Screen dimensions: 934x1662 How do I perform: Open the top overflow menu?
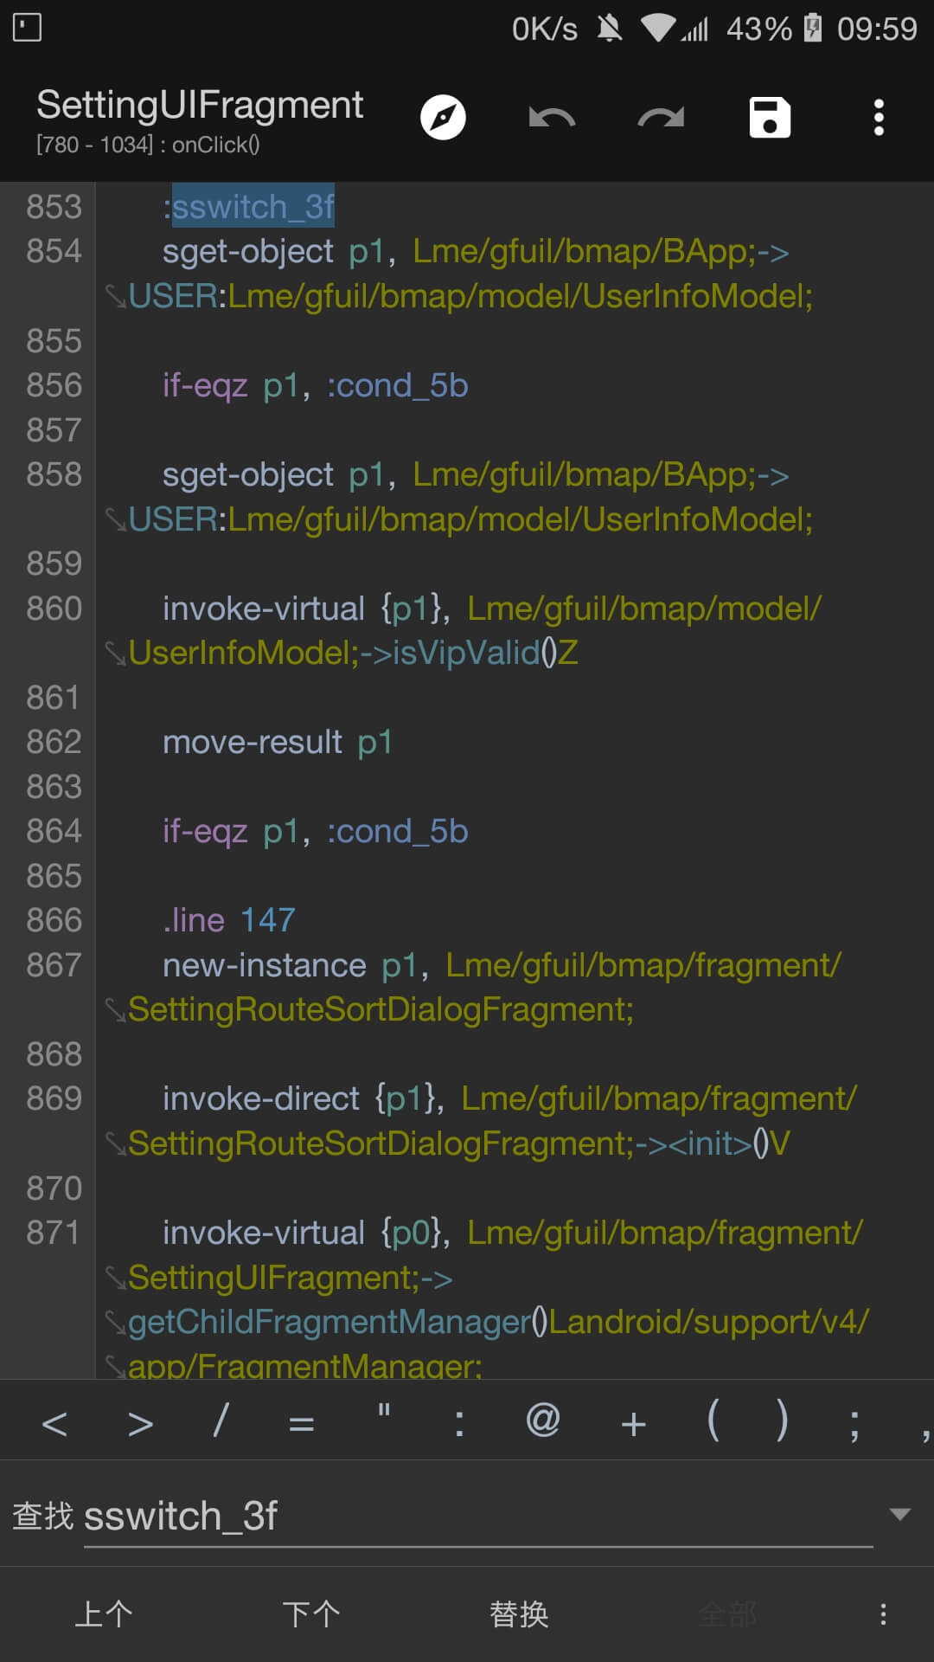879,118
